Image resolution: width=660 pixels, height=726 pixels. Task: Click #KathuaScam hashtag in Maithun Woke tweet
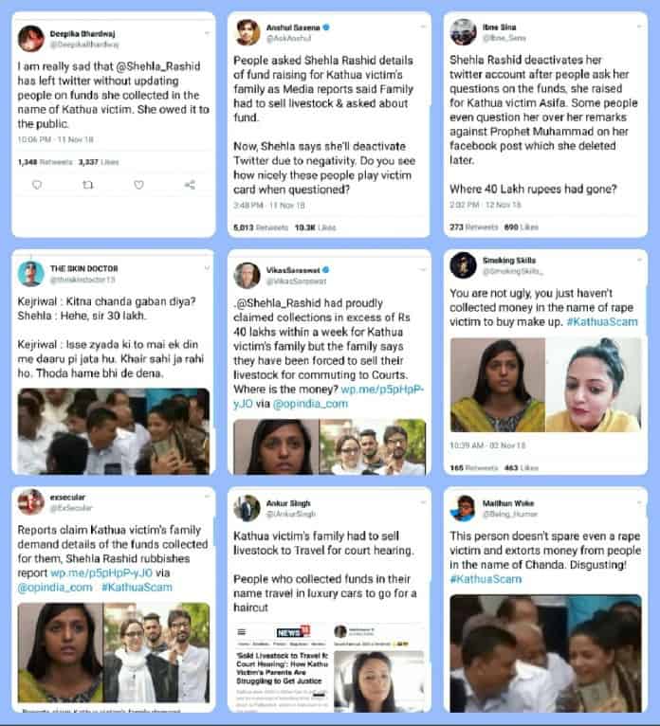click(x=486, y=579)
